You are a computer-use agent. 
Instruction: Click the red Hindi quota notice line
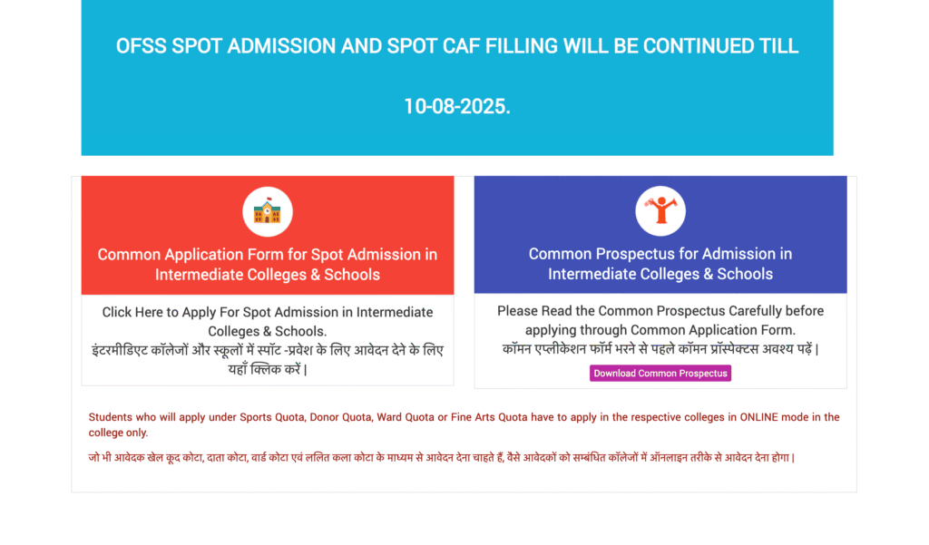point(441,458)
